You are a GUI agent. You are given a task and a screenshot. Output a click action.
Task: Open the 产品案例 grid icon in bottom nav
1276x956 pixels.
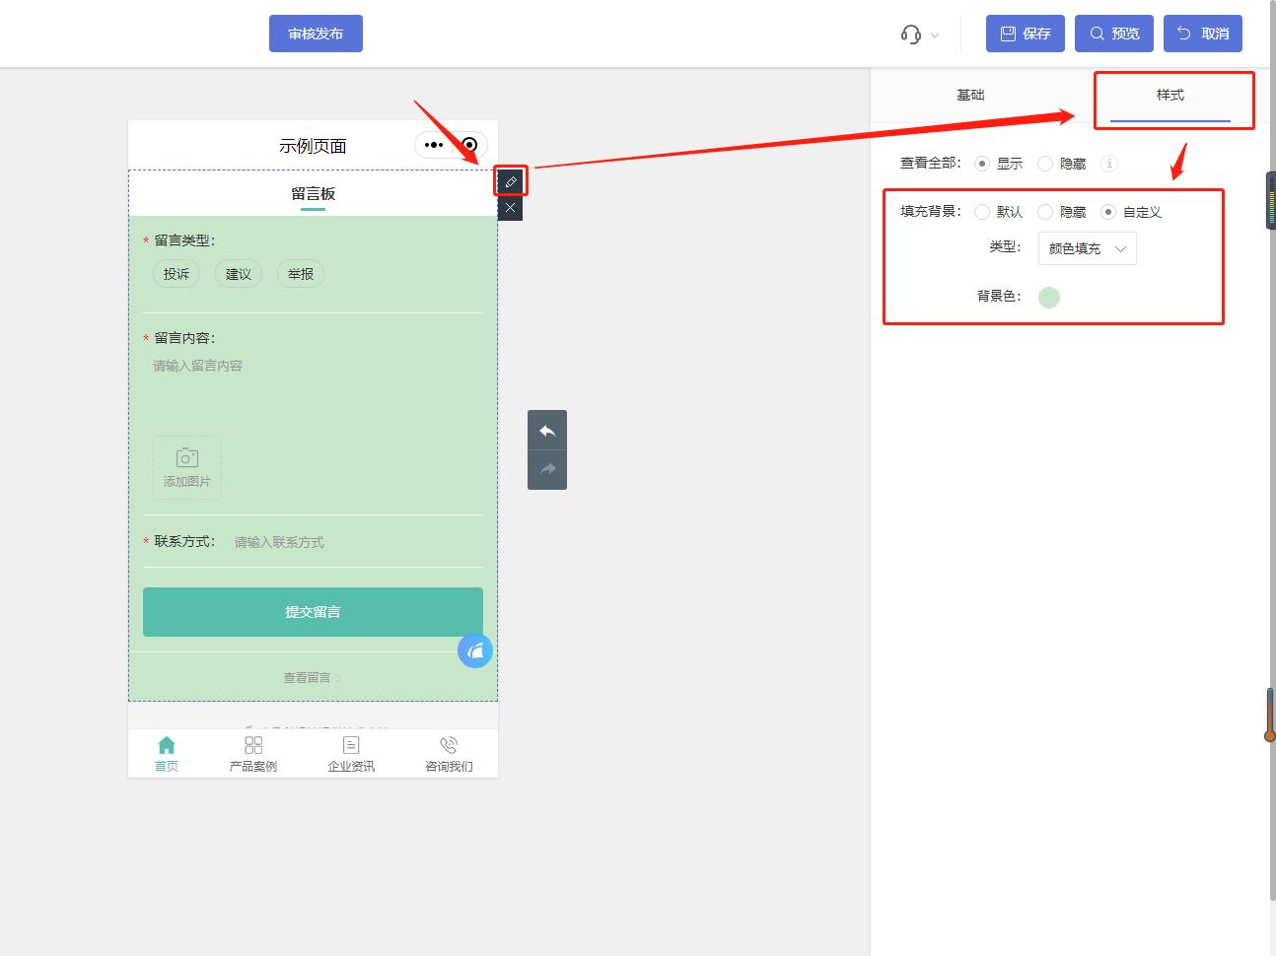pyautogui.click(x=253, y=746)
